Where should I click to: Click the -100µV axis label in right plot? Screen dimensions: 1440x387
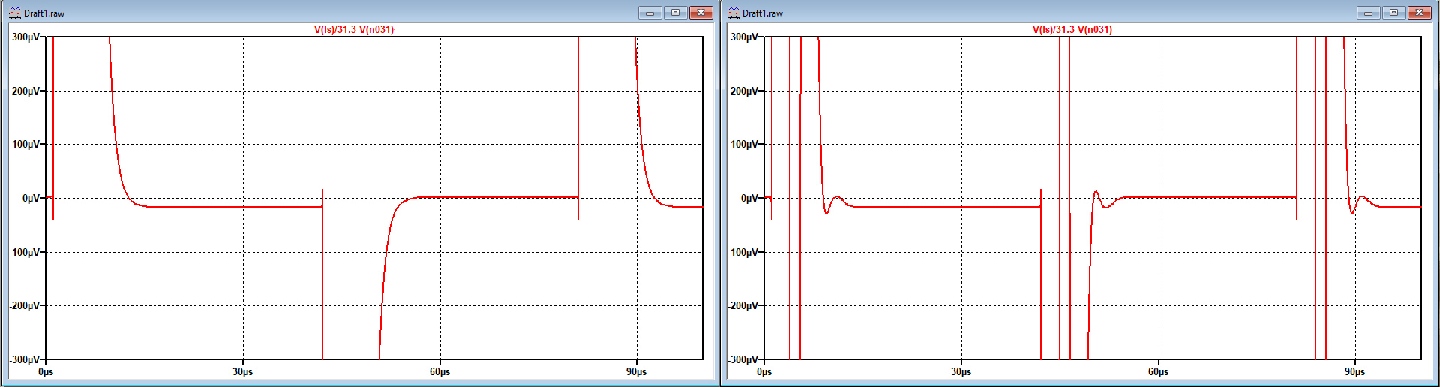[x=742, y=252]
